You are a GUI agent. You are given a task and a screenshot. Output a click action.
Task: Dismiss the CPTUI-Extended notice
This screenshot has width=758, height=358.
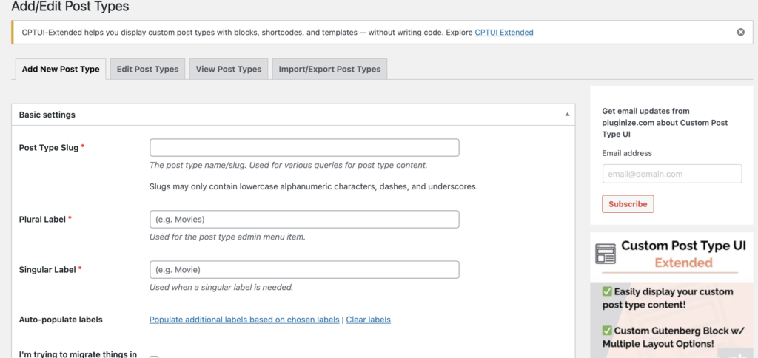click(x=740, y=33)
